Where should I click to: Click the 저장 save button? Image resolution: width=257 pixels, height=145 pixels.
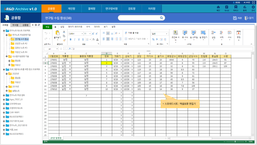coord(237,18)
